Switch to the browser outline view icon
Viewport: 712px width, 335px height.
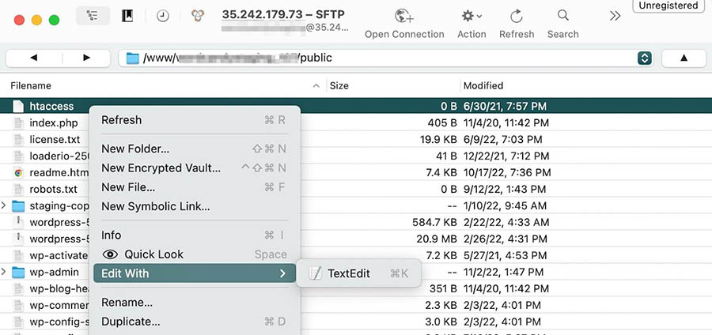(x=93, y=16)
